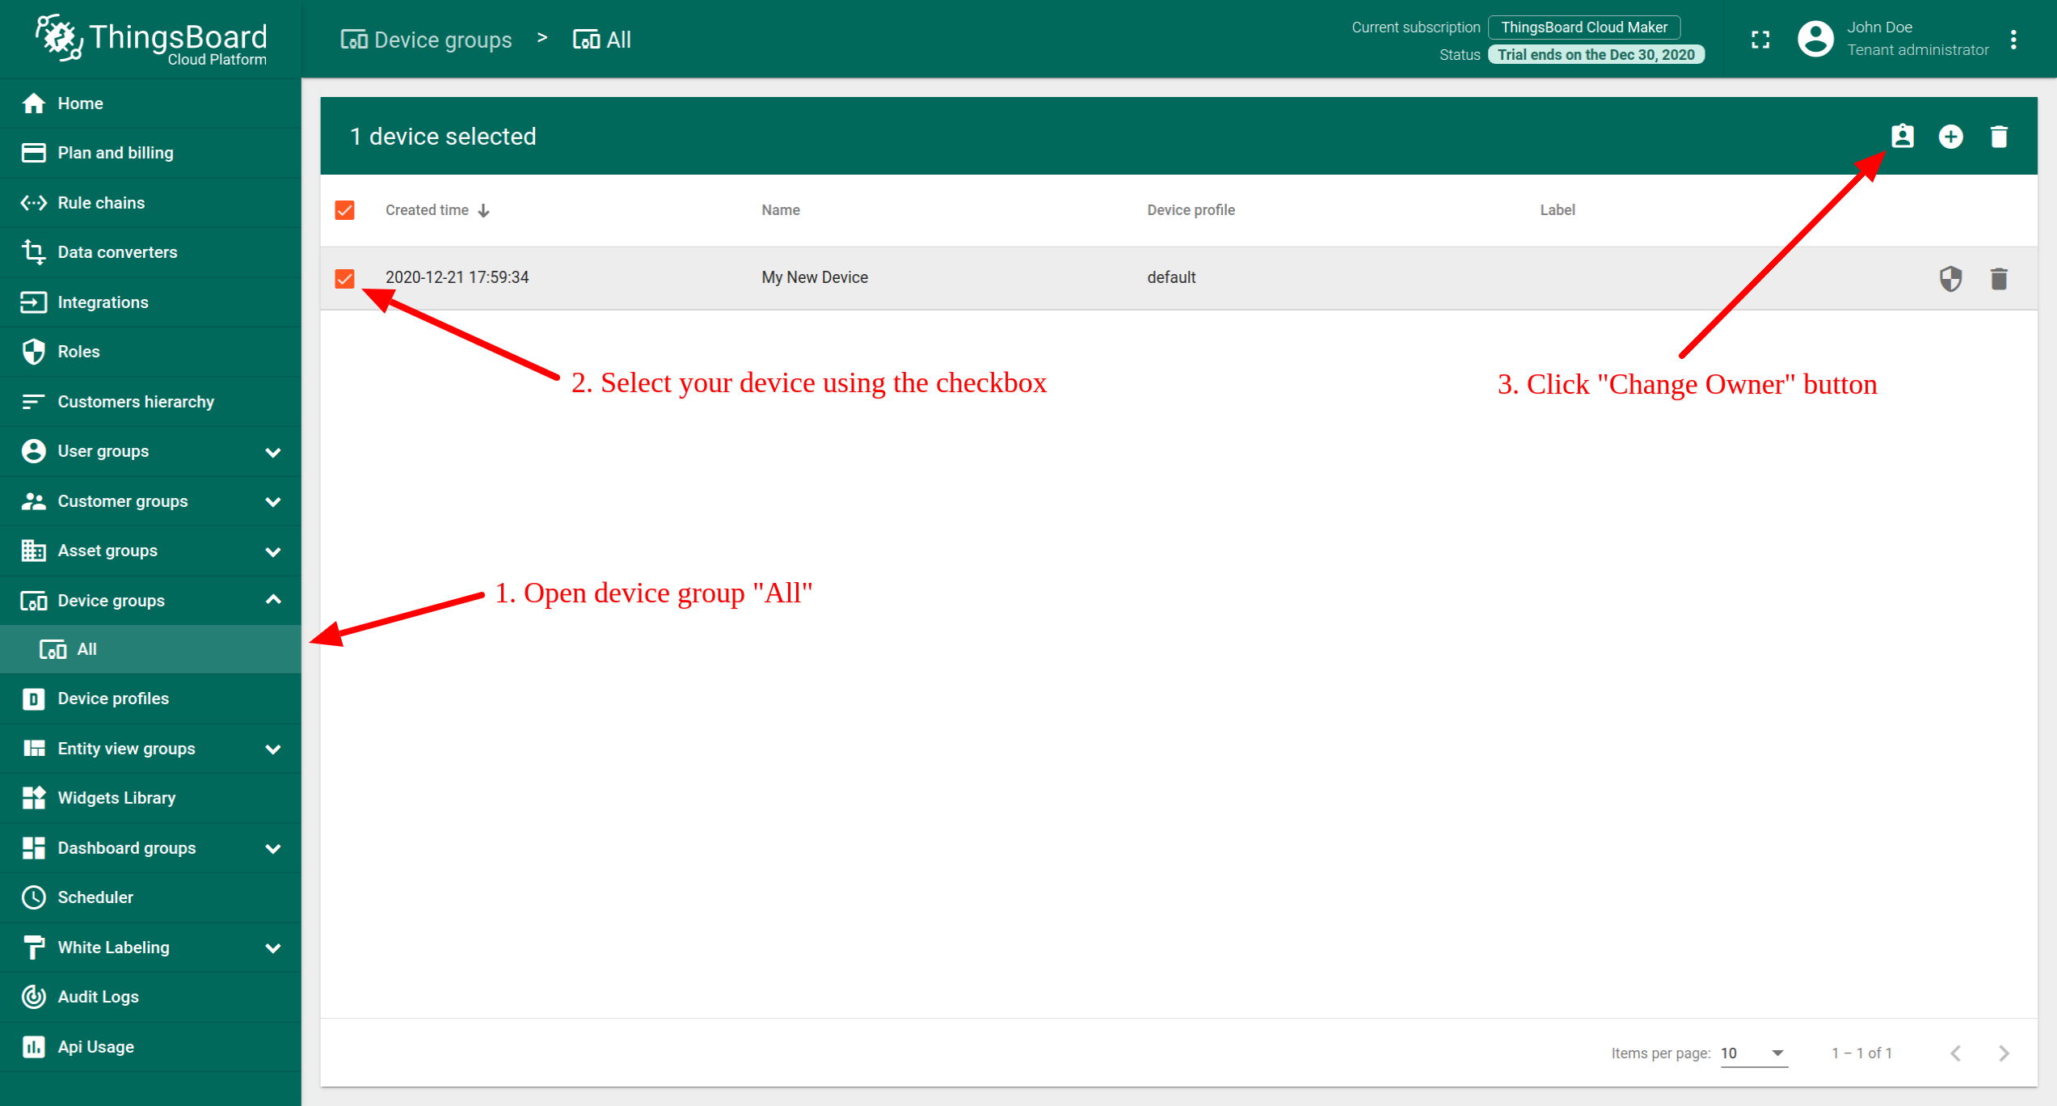Open Roles page label
This screenshot has height=1106, width=2057.
tap(79, 352)
